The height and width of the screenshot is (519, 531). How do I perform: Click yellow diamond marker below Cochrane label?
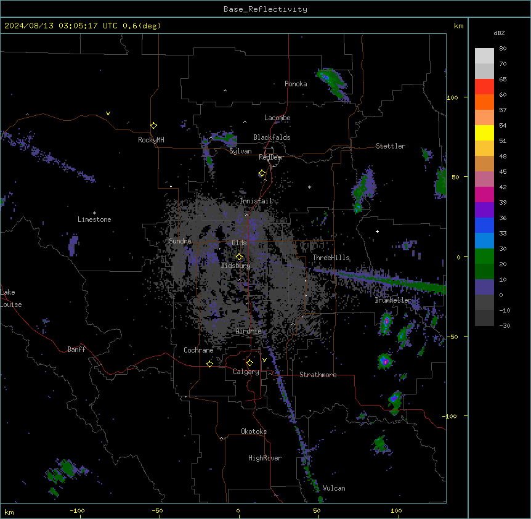[x=209, y=364]
